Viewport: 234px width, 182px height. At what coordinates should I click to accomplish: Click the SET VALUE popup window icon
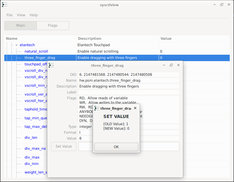click(x=97, y=108)
